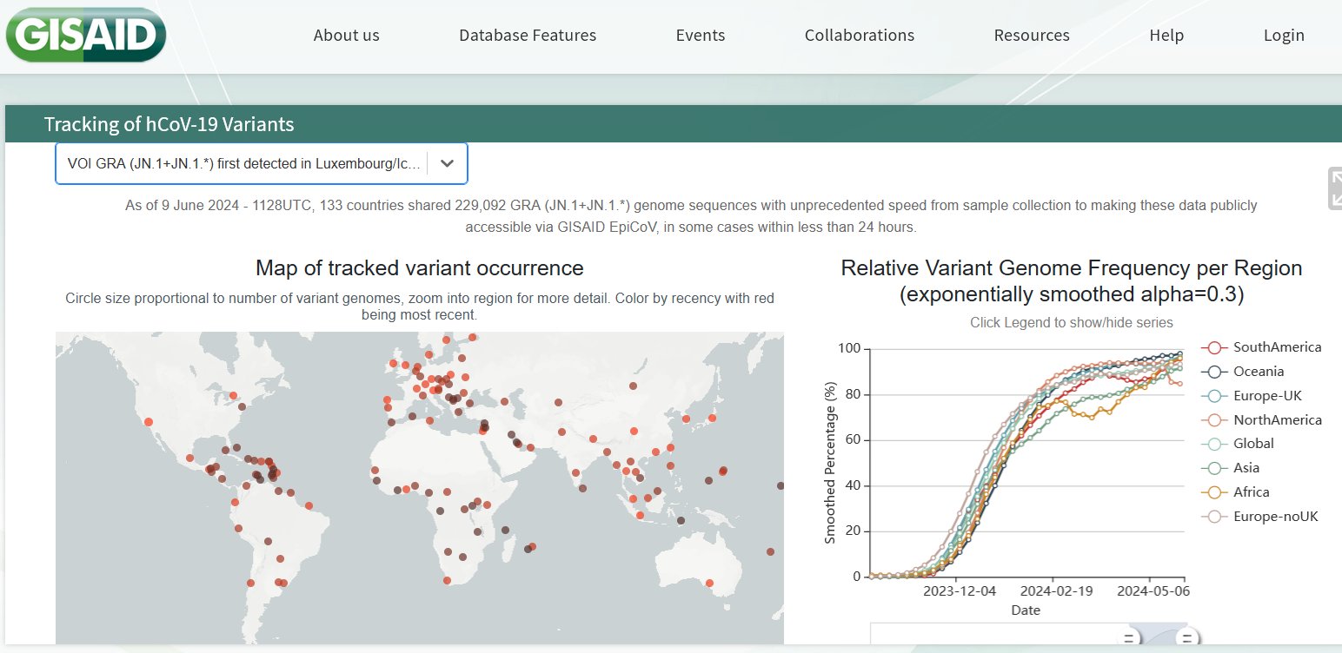1342x653 pixels.
Task: Click the left date-range zoom handle
Action: point(1129,638)
